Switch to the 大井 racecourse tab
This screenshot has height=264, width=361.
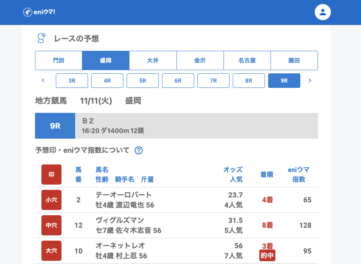click(153, 60)
